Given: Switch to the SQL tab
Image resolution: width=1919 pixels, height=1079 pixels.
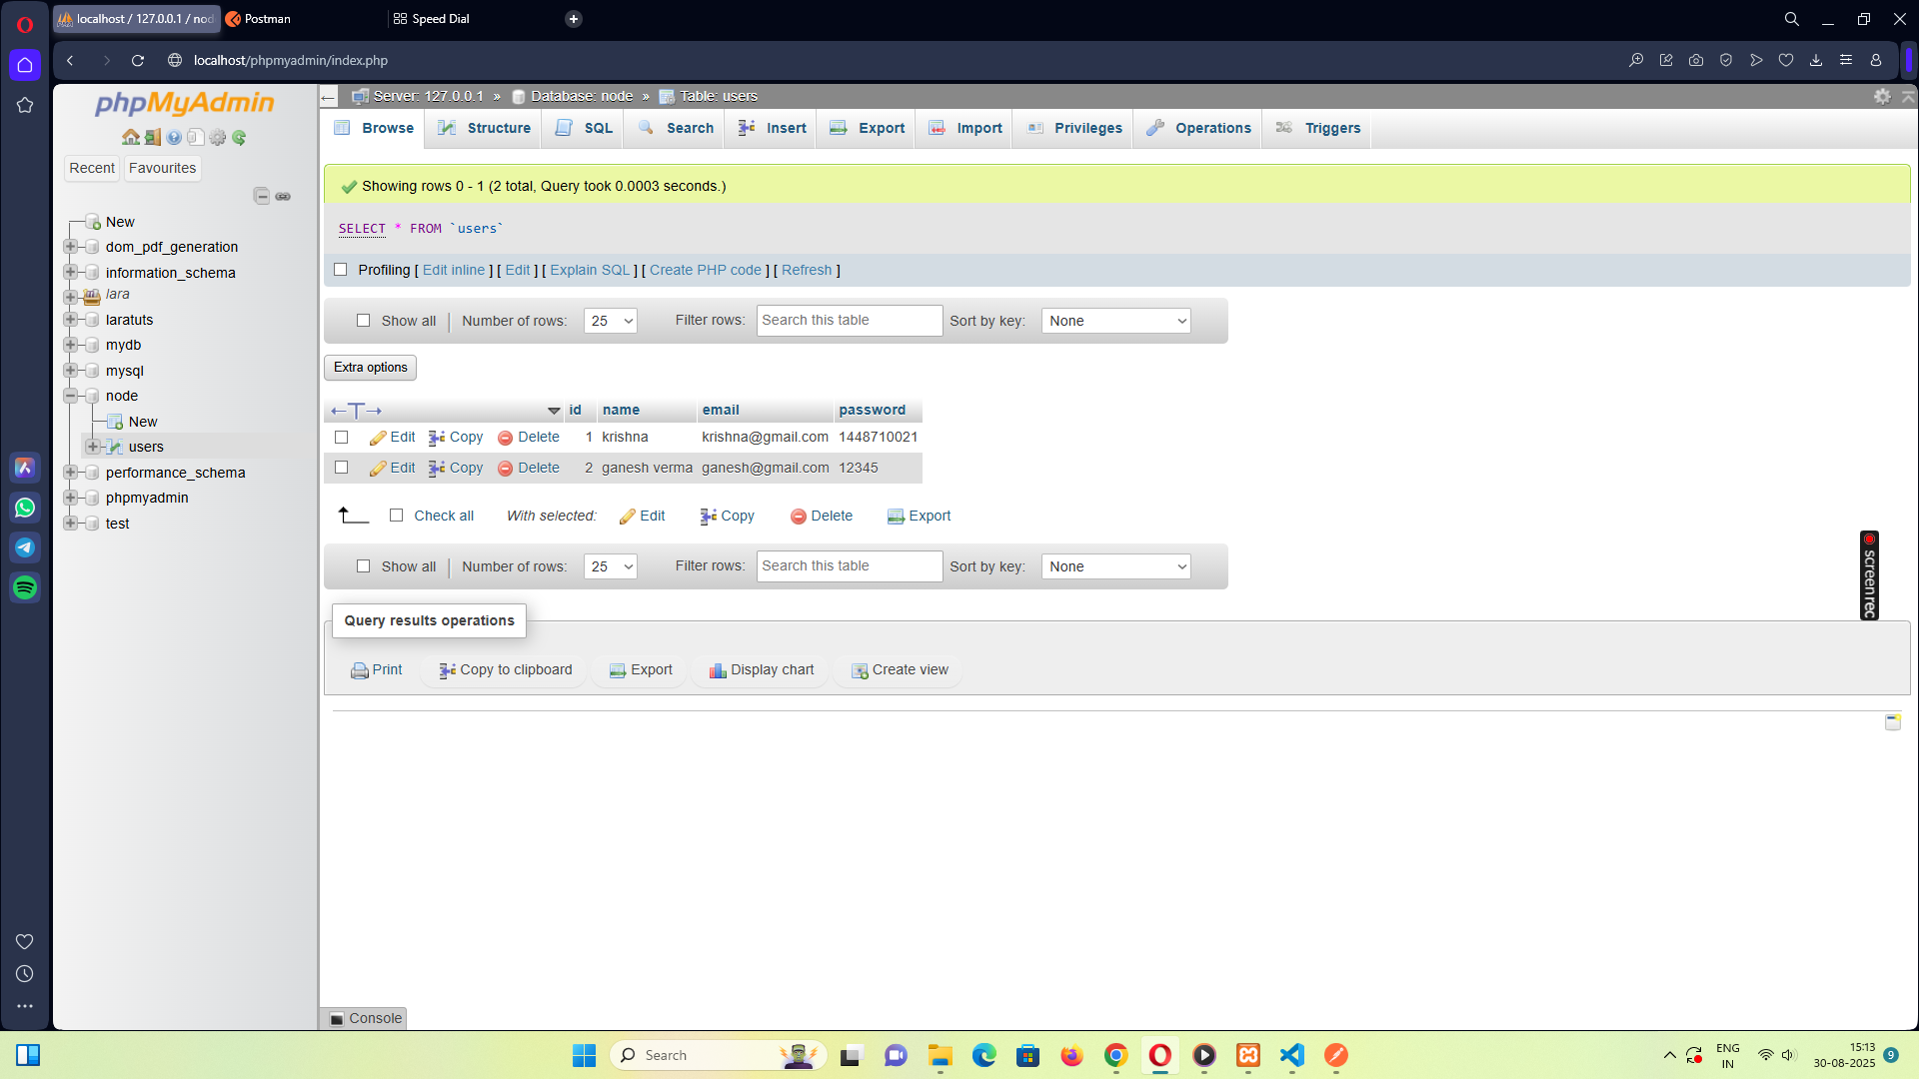Looking at the screenshot, I should click(x=584, y=128).
